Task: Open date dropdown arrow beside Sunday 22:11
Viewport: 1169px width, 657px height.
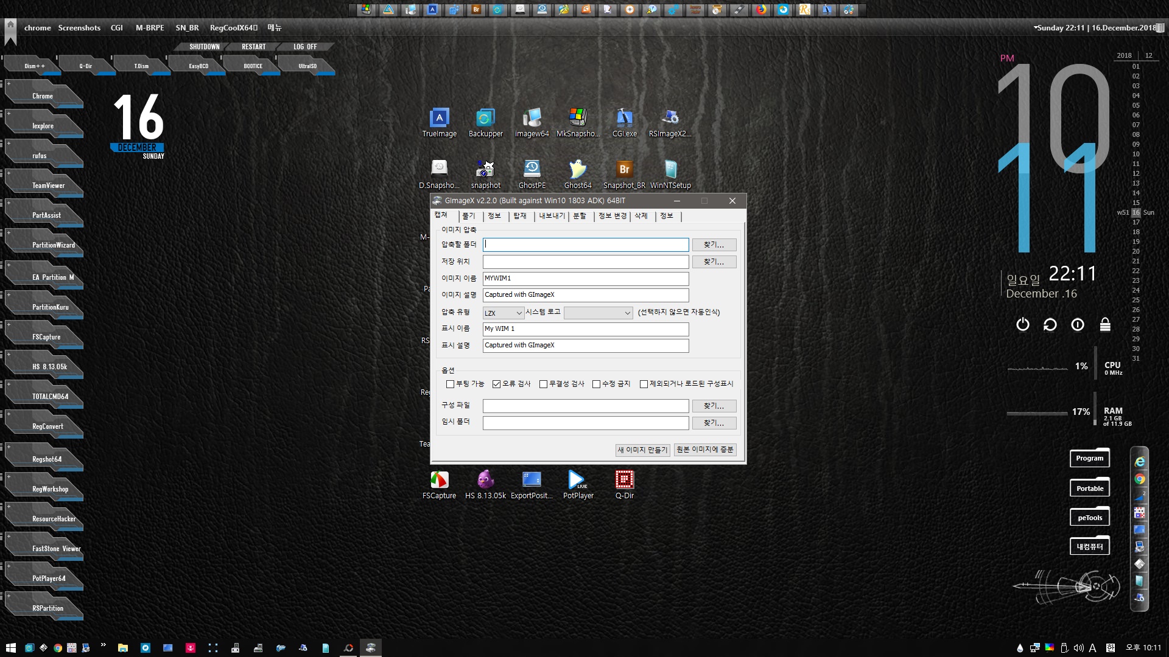Action: point(1036,28)
